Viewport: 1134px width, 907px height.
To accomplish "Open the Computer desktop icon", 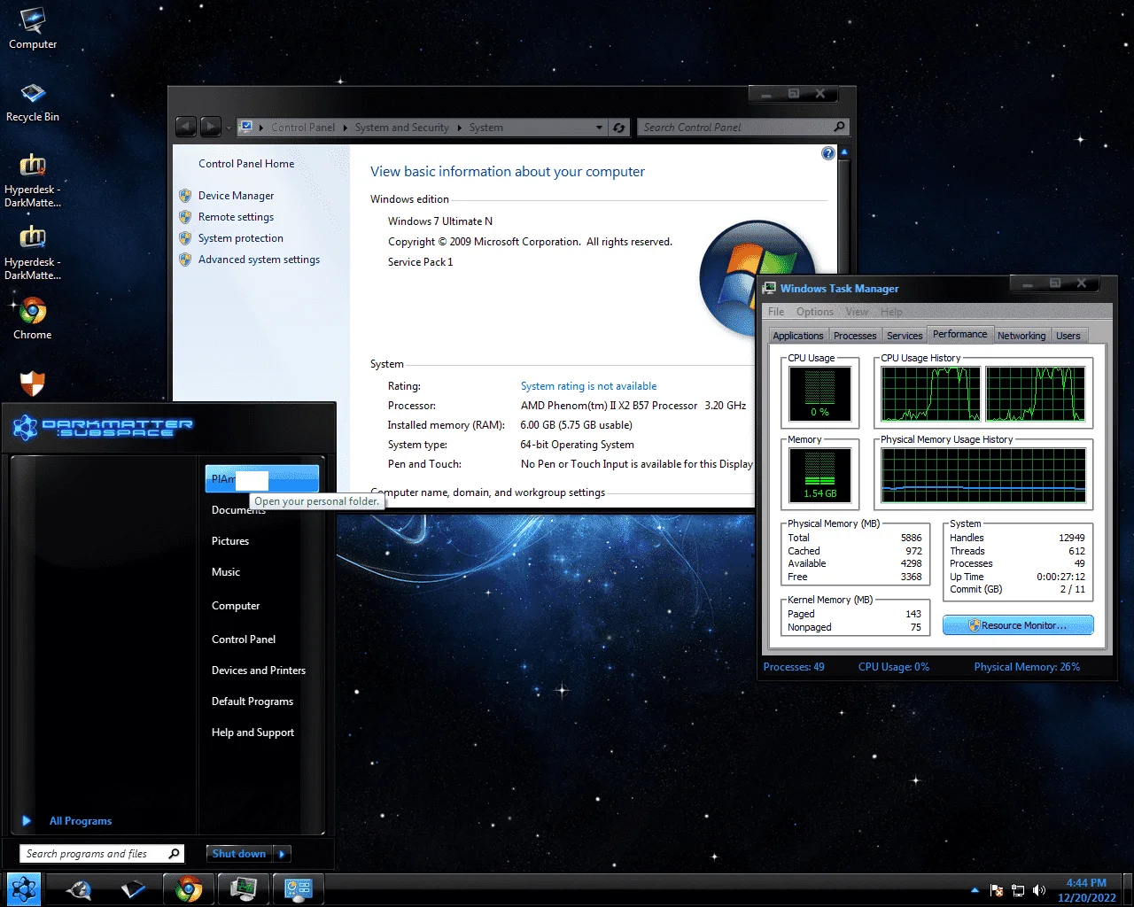I will pos(33,29).
